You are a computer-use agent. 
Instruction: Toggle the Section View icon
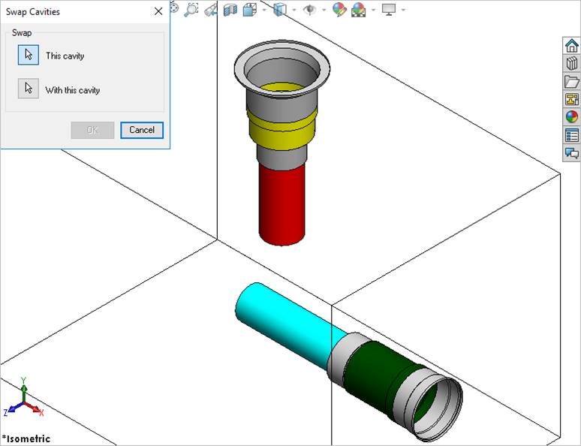230,9
